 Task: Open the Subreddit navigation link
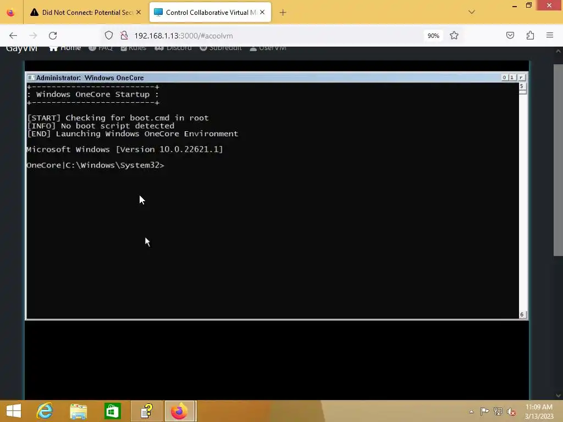pos(220,48)
